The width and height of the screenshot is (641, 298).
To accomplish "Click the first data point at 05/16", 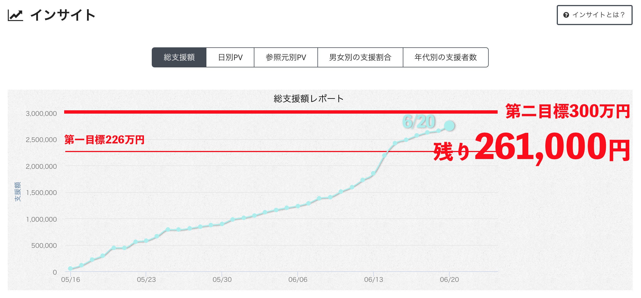I will (70, 268).
